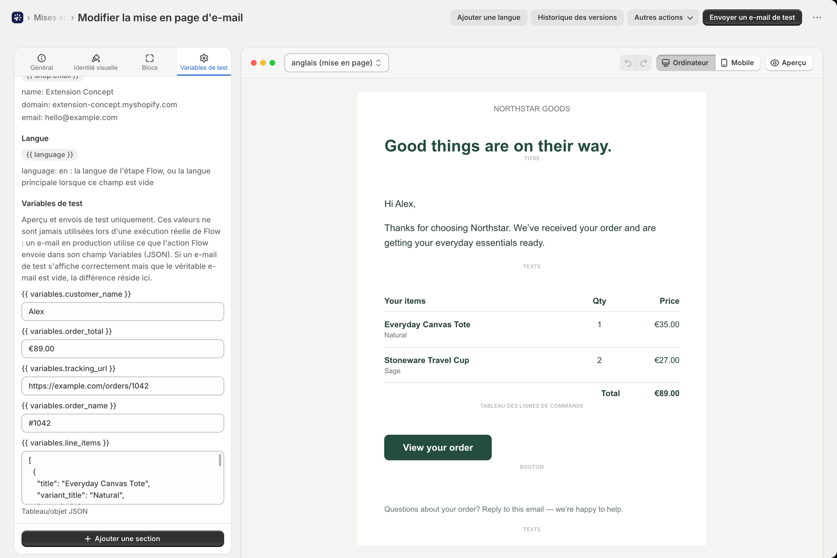This screenshot has width=837, height=558.
Task: Click the app logo icon in breadcrumb
Action: 17,17
